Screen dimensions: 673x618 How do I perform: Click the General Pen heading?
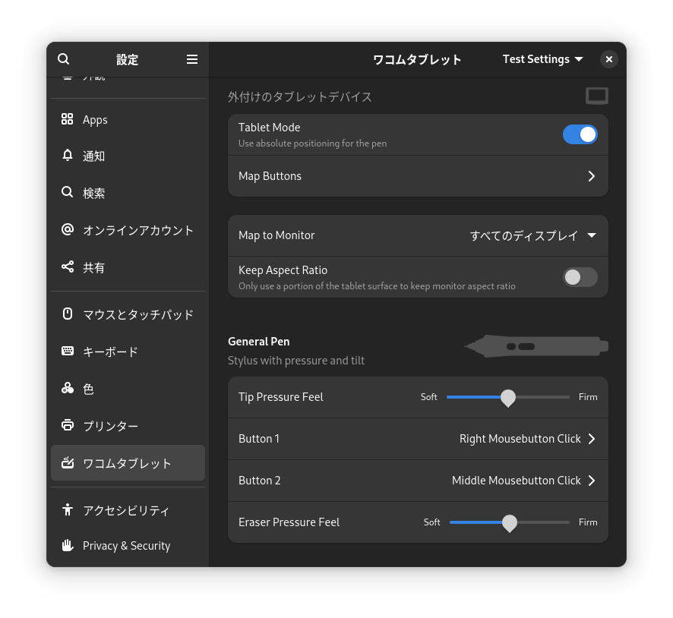tap(259, 342)
